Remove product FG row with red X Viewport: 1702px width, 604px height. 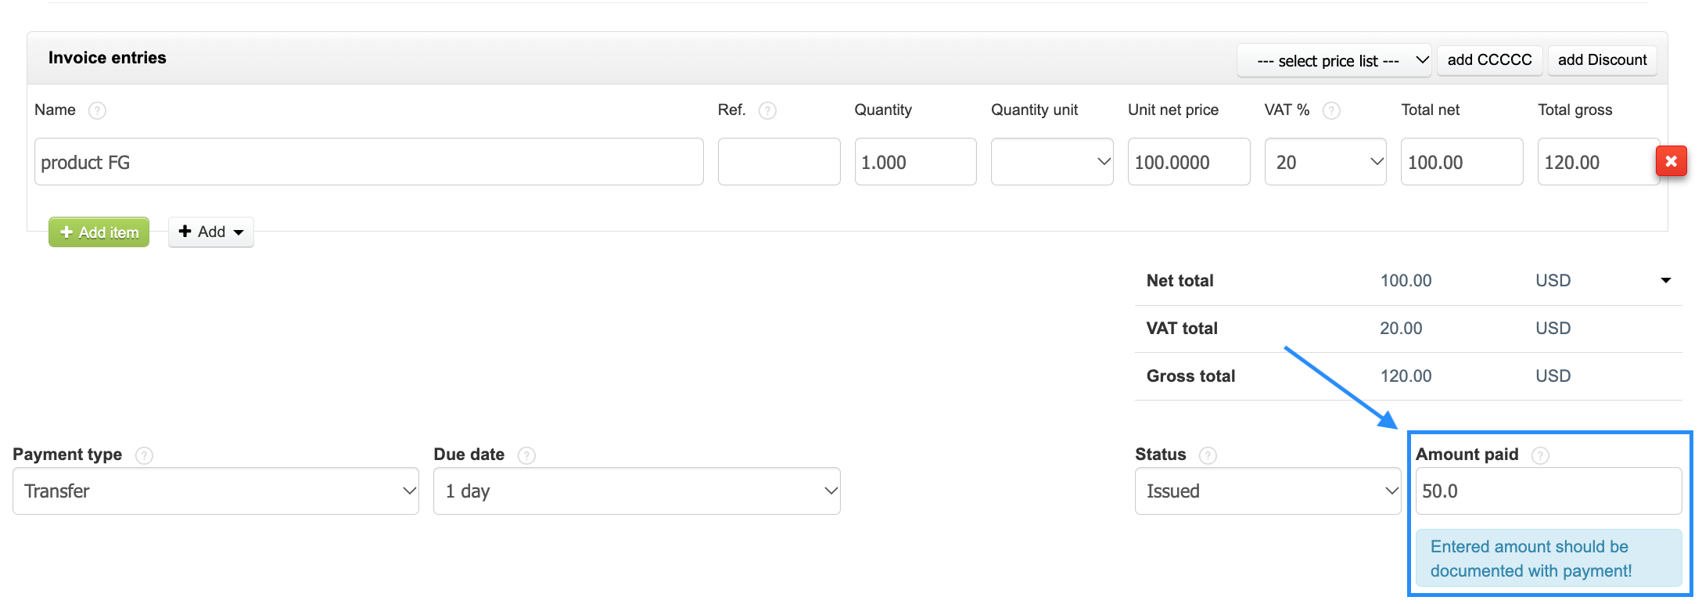click(x=1671, y=161)
